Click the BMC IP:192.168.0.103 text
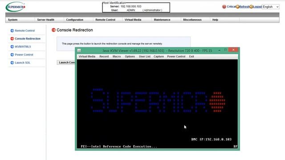Image resolution: width=285 pixels, height=160 pixels. click(212, 139)
